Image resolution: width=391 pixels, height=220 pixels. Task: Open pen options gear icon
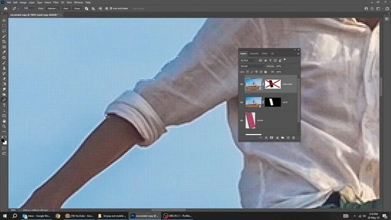click(106, 9)
